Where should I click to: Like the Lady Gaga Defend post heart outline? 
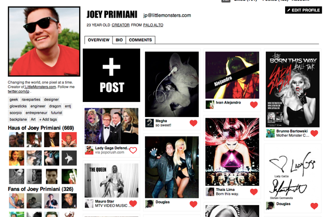133,150
